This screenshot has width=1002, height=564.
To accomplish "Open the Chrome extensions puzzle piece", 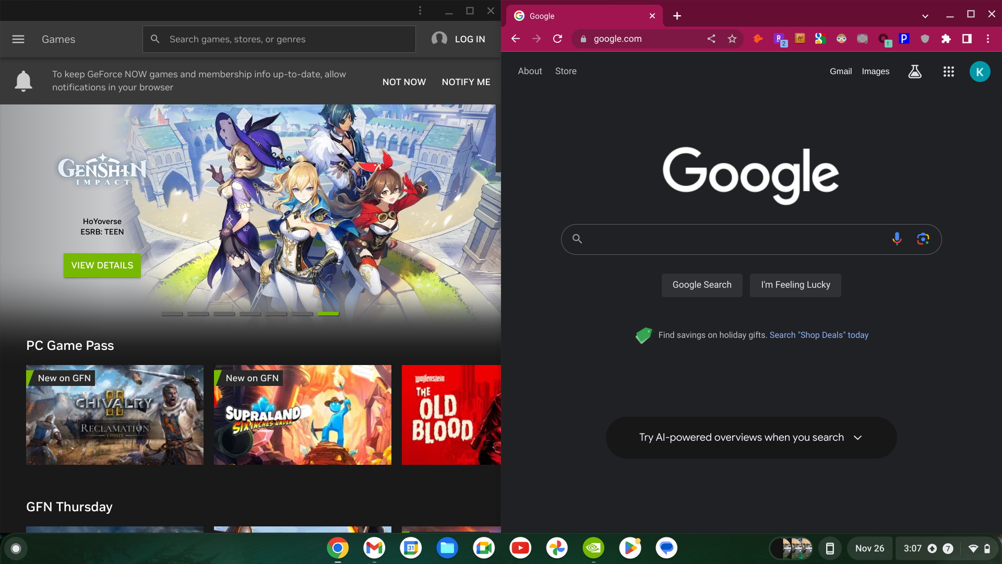I will coord(946,39).
